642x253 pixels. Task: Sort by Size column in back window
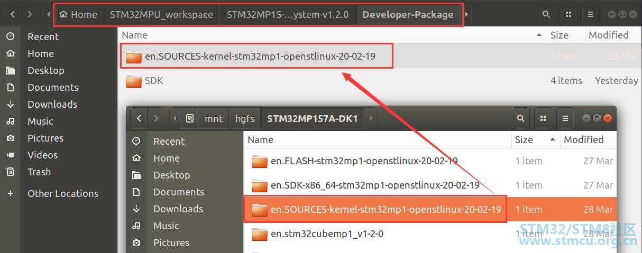point(565,35)
